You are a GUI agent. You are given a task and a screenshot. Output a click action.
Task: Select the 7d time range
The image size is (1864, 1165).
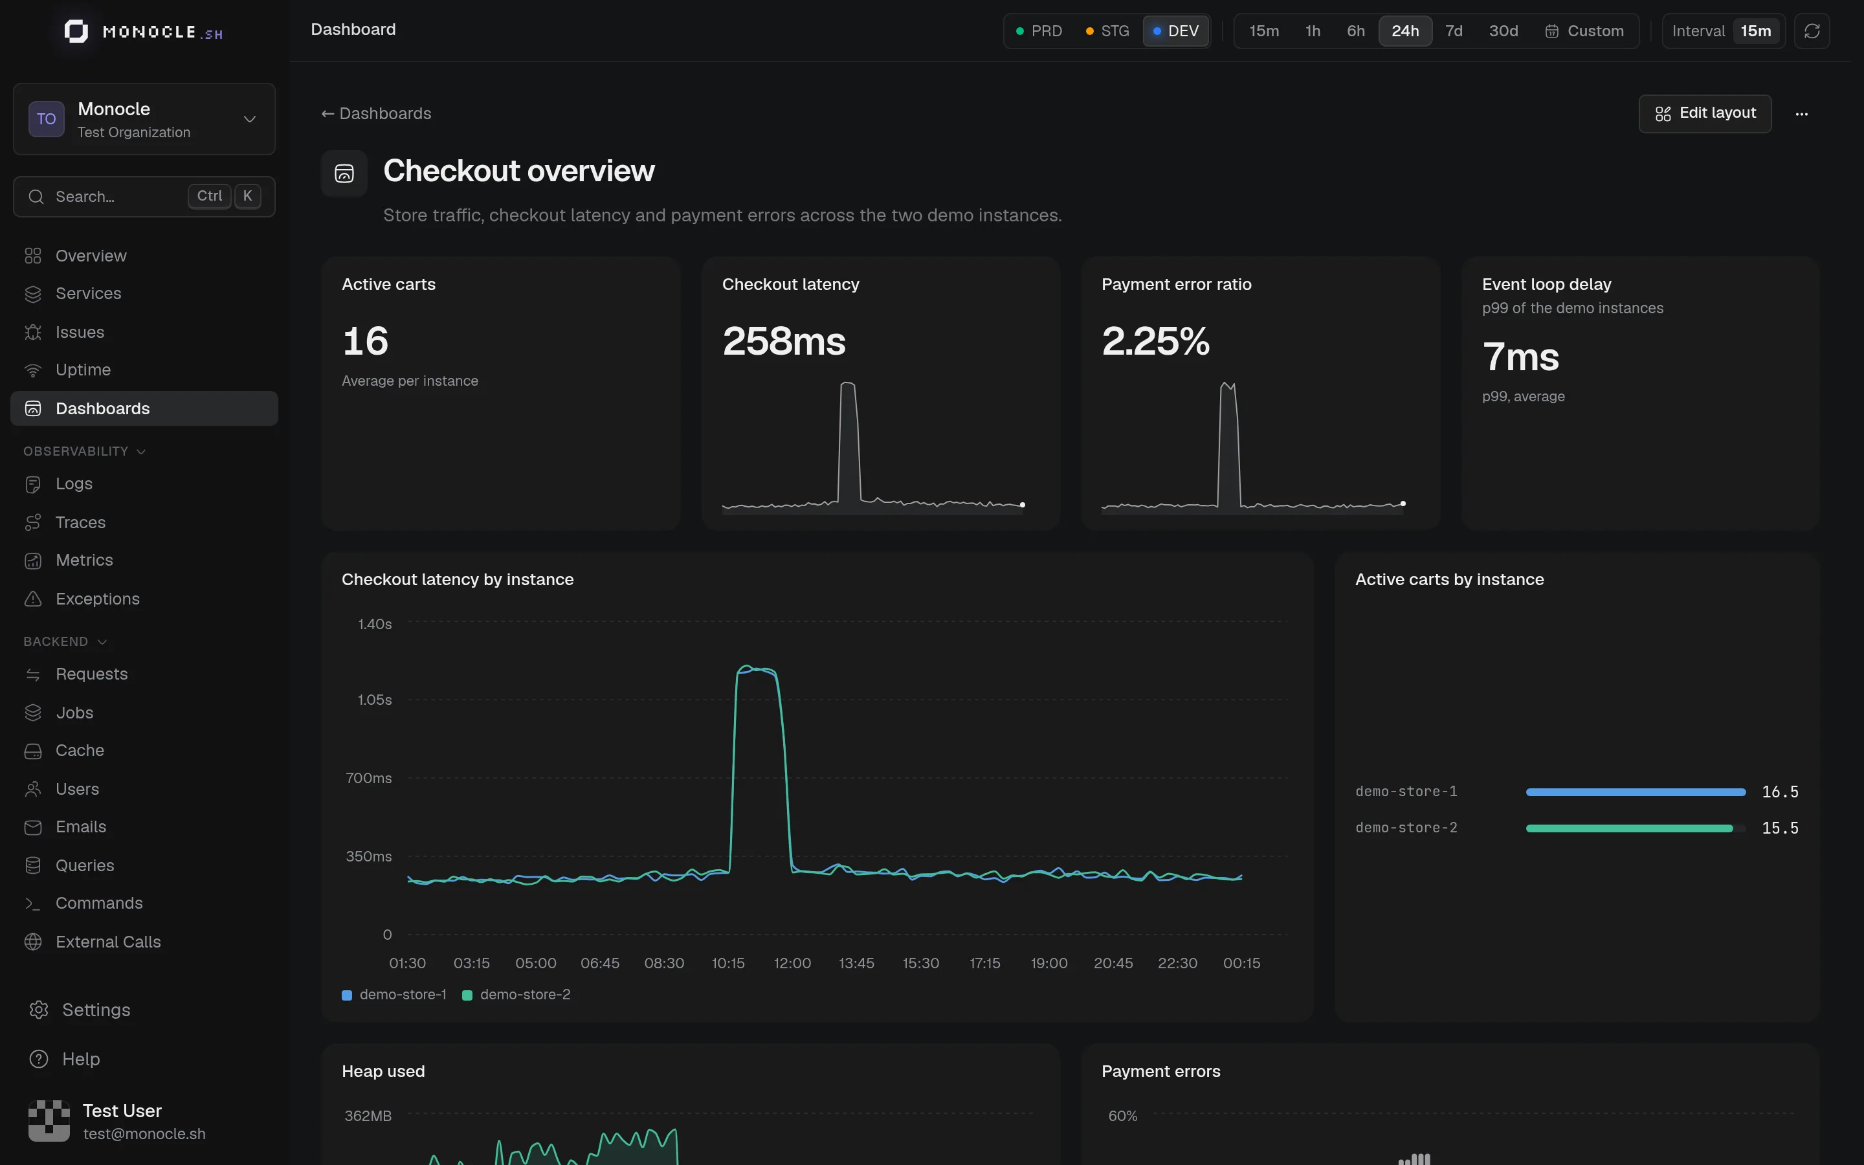coord(1454,31)
